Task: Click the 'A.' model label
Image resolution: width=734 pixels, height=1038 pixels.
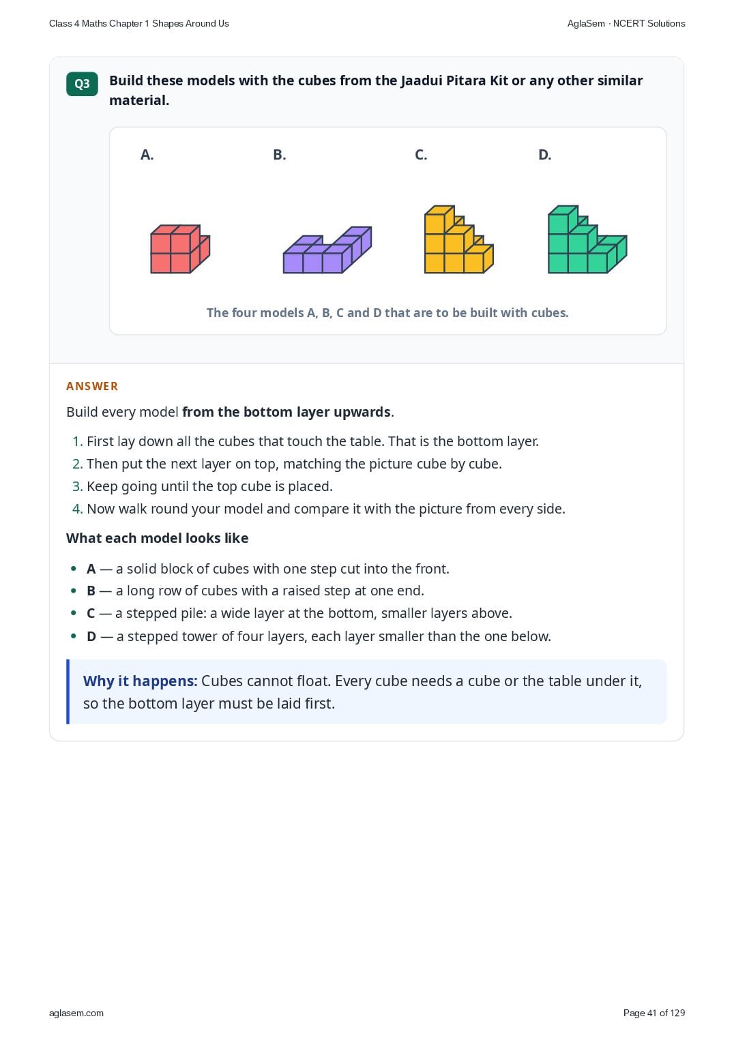Action: [x=147, y=155]
